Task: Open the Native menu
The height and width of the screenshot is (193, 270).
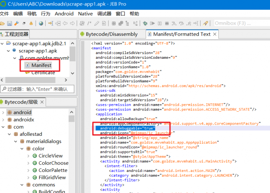Action: tap(85, 14)
